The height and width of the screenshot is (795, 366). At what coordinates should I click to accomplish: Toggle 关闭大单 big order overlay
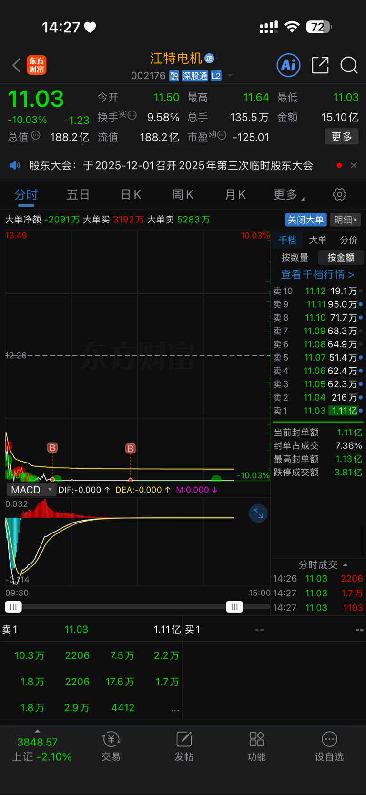click(x=306, y=220)
